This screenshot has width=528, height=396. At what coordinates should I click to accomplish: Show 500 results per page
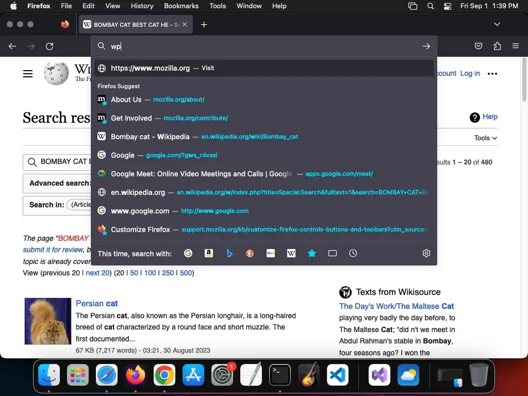click(x=186, y=273)
